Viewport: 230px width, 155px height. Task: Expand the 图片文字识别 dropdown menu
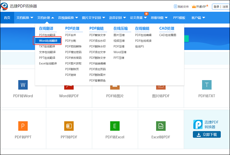pyautogui.click(x=93, y=18)
